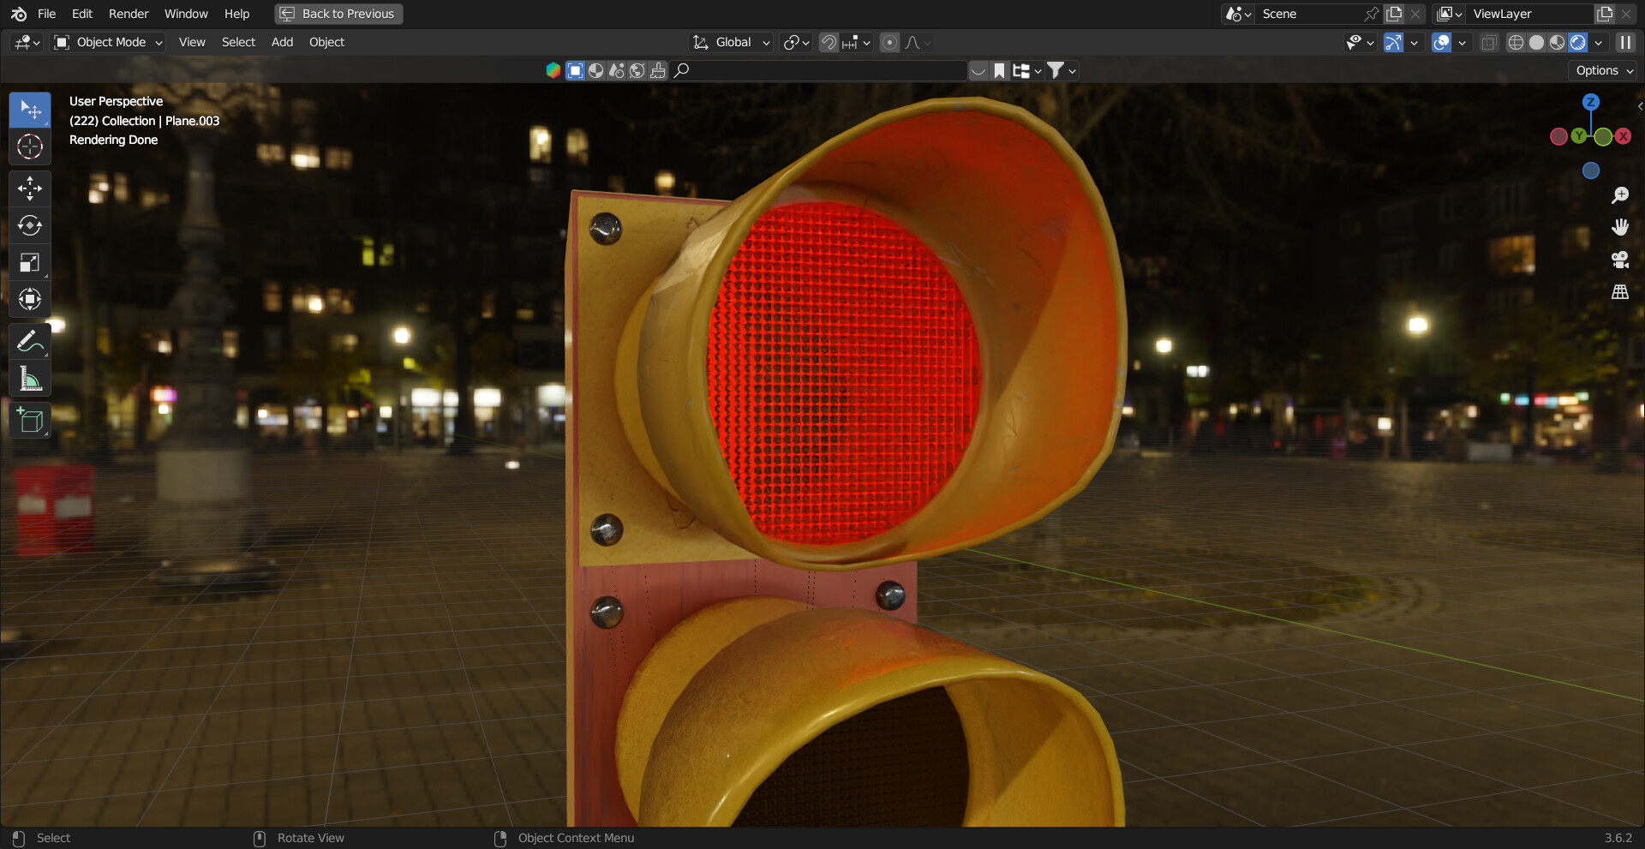This screenshot has width=1645, height=849.
Task: Open the Object menu in the viewport header
Action: point(326,42)
